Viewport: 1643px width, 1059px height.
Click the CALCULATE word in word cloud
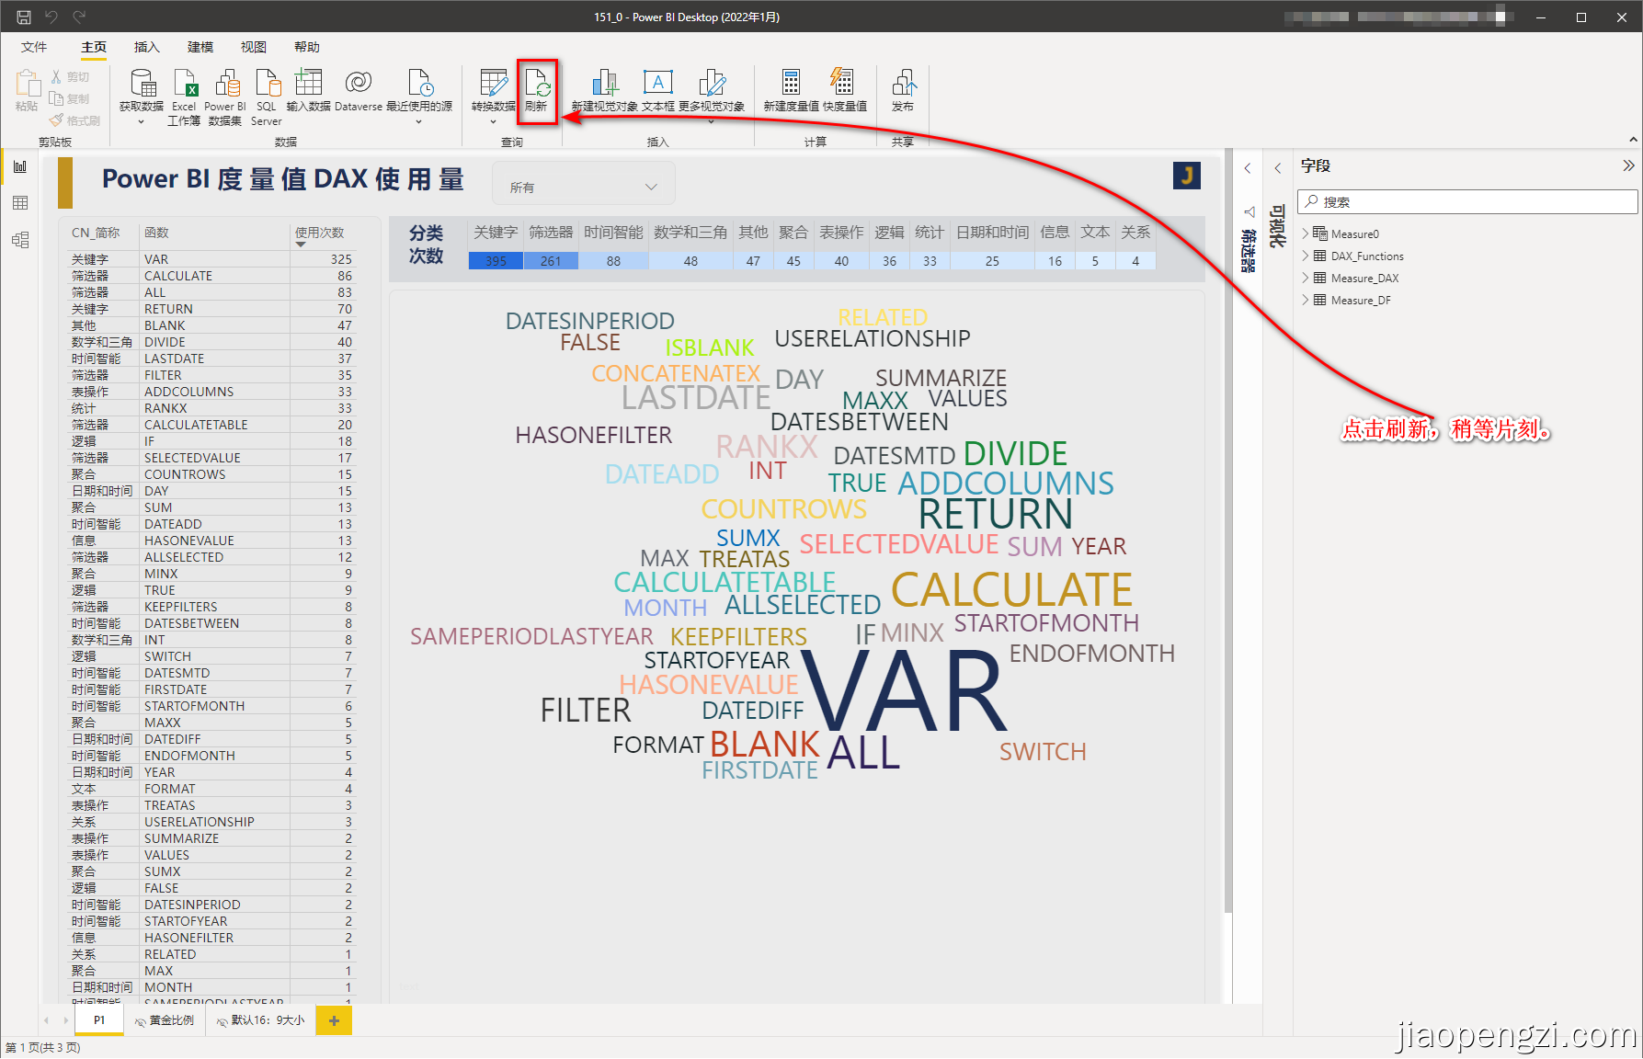pyautogui.click(x=1011, y=589)
